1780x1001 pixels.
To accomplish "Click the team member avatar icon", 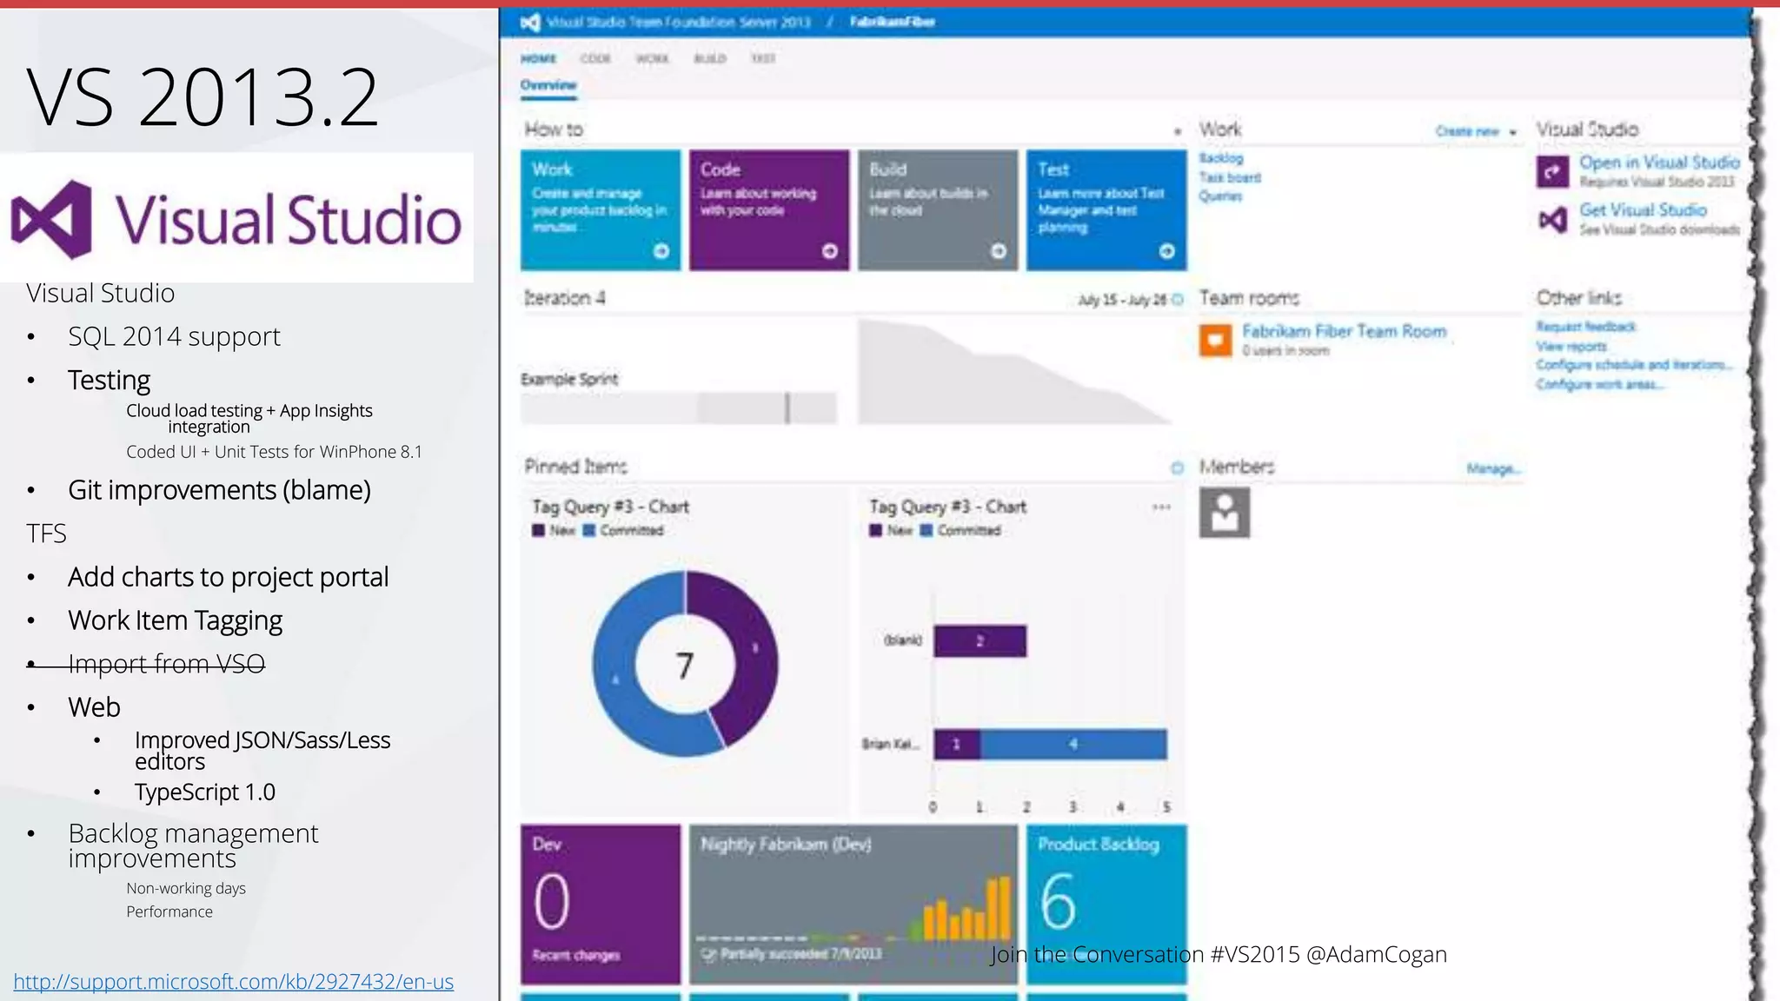I will pos(1225,513).
